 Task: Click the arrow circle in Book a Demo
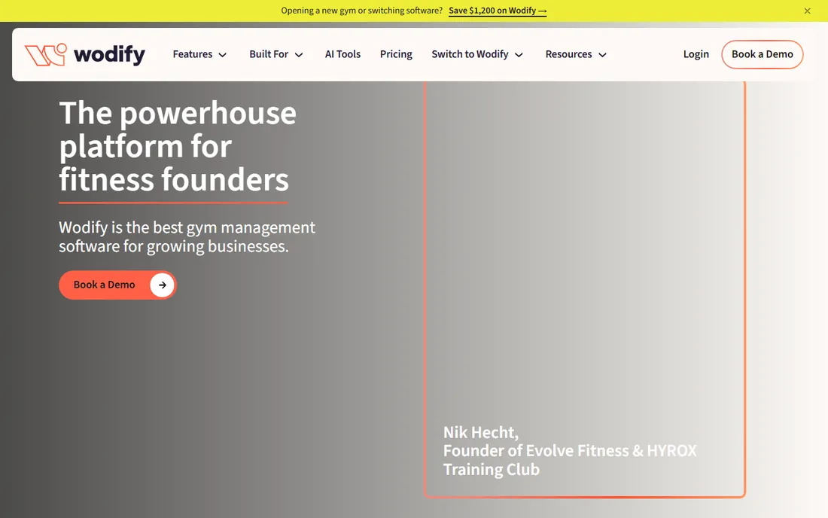pos(162,285)
